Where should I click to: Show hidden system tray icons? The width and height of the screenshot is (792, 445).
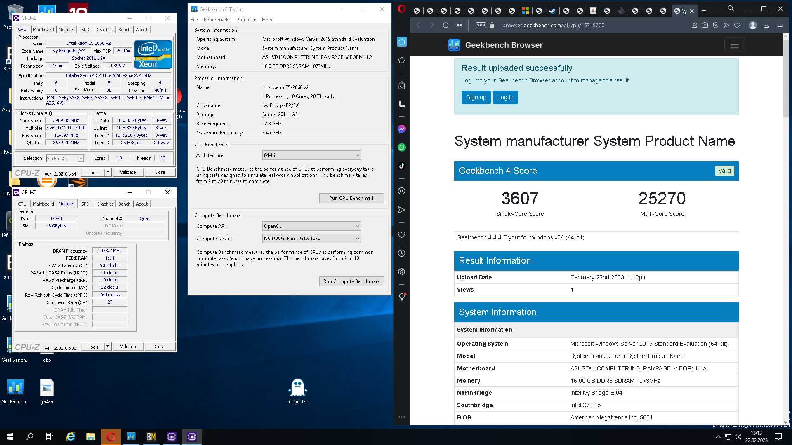[x=718, y=437]
